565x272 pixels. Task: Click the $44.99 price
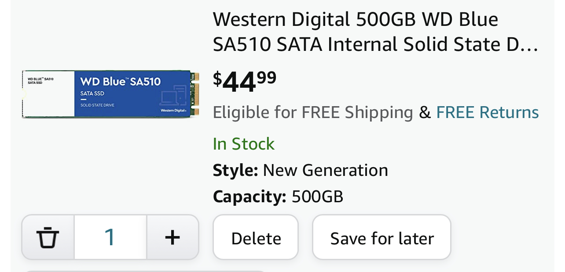pyautogui.click(x=245, y=81)
